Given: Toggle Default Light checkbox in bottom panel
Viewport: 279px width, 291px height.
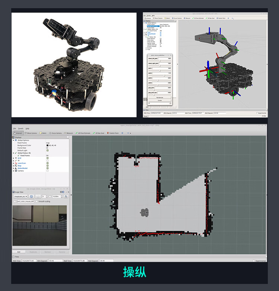Looking at the screenshot, I should click(x=48, y=150).
